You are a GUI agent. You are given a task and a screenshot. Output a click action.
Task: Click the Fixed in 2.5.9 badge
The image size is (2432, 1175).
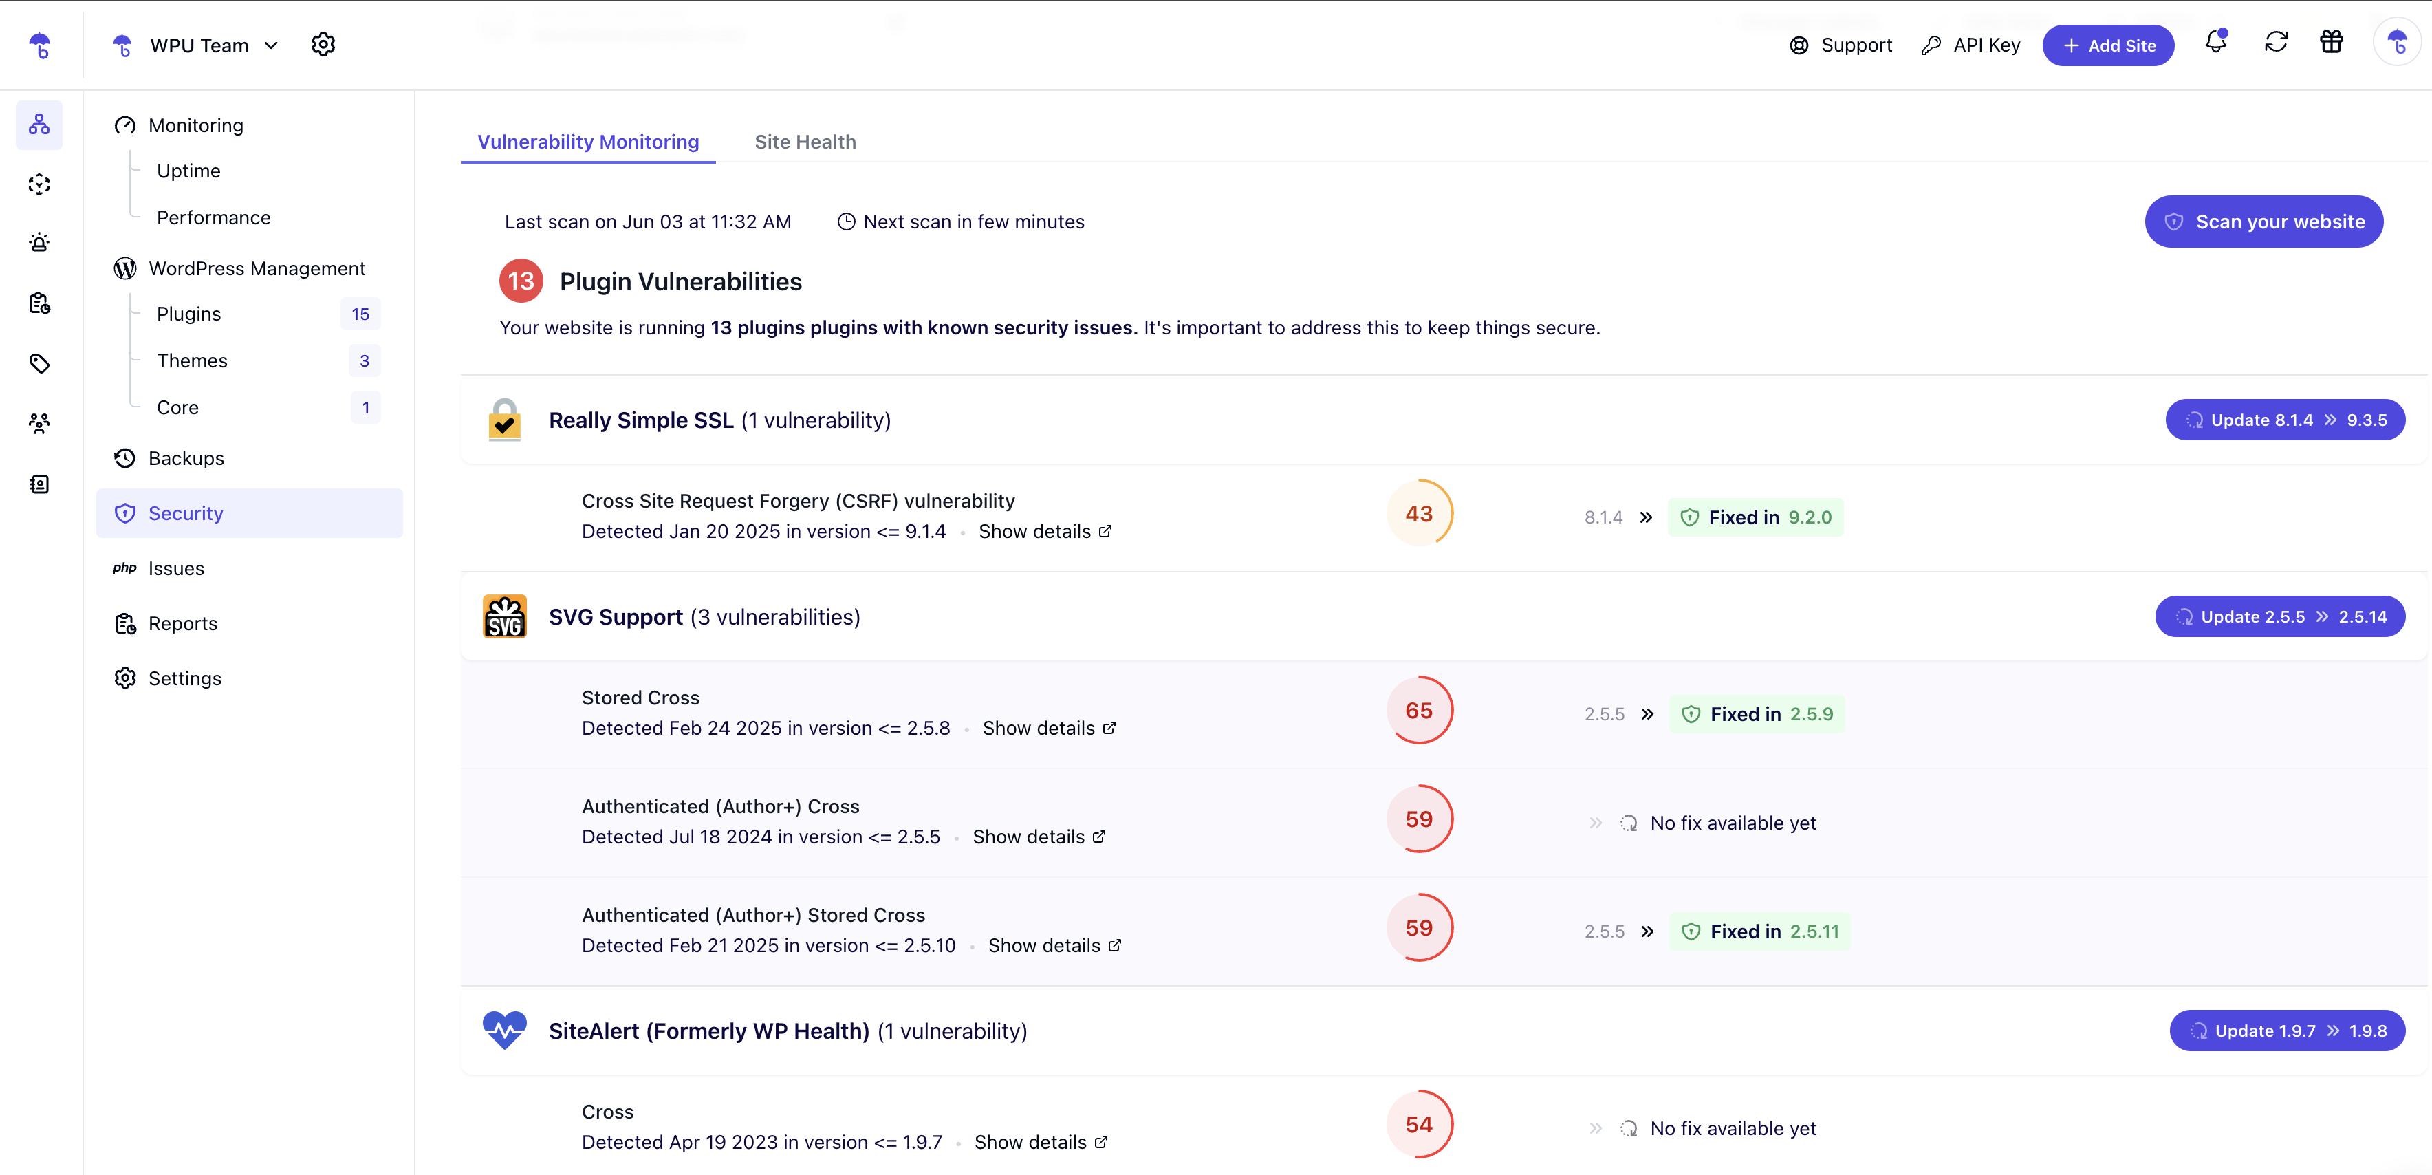[x=1757, y=714]
